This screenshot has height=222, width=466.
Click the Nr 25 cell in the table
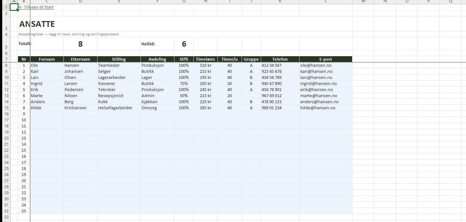point(24,211)
